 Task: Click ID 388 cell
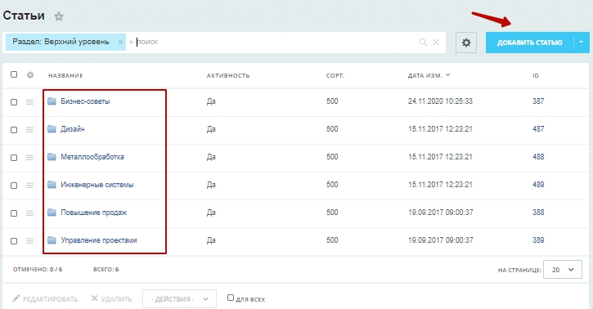click(x=538, y=213)
